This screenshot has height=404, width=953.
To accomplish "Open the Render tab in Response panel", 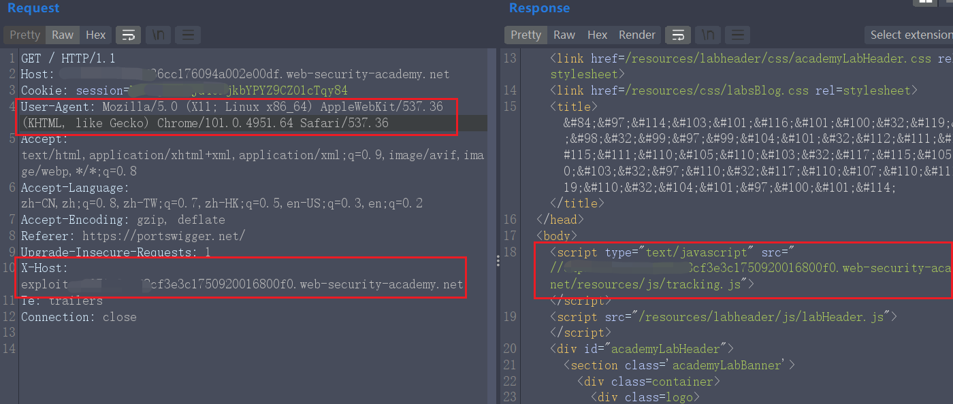I will [x=637, y=35].
